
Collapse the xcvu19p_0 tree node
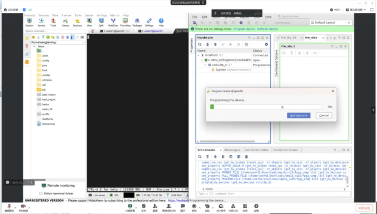(205, 65)
